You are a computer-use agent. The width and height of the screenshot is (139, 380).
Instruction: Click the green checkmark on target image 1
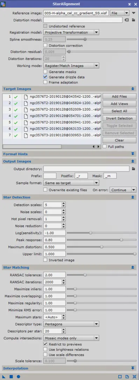click(16, 97)
